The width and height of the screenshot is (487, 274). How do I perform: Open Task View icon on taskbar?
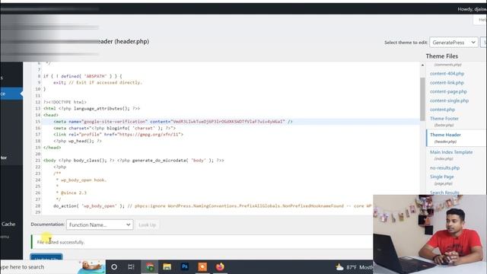131,267
